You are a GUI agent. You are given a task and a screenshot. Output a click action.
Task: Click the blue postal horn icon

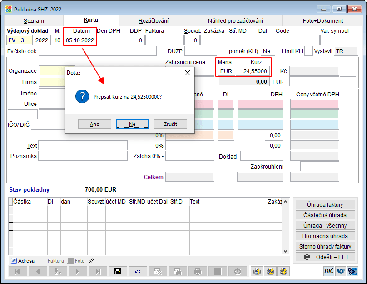click(x=341, y=271)
